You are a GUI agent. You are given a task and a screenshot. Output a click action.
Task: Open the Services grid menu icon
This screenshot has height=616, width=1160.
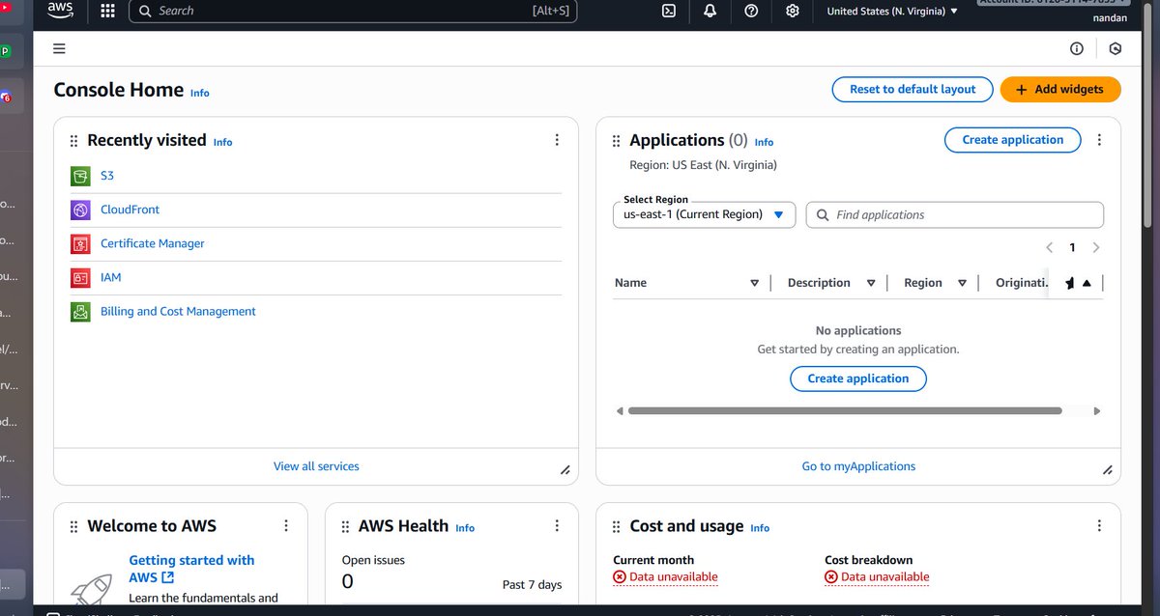(x=108, y=11)
